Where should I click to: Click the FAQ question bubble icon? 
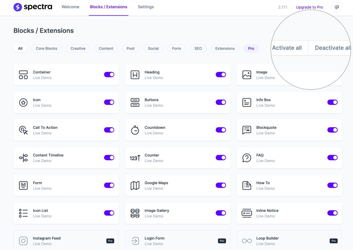(x=247, y=158)
